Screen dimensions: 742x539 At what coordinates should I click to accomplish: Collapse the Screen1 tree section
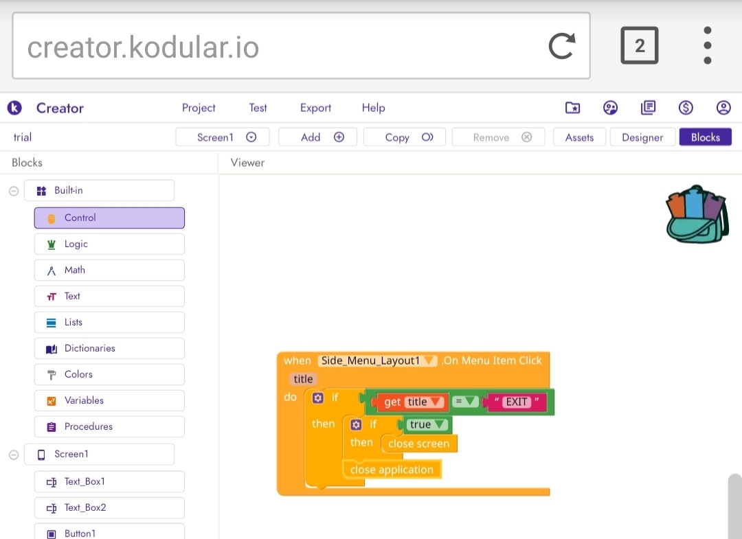[14, 455]
